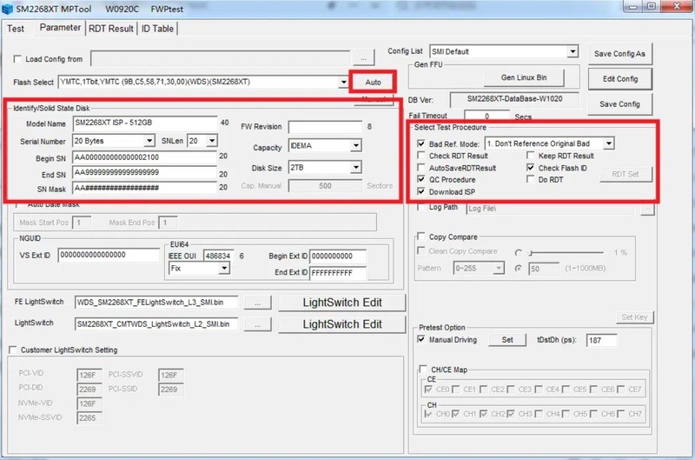Select the percent radio button in Copy Compare
This screenshot has height=460, width=695.
(x=519, y=252)
